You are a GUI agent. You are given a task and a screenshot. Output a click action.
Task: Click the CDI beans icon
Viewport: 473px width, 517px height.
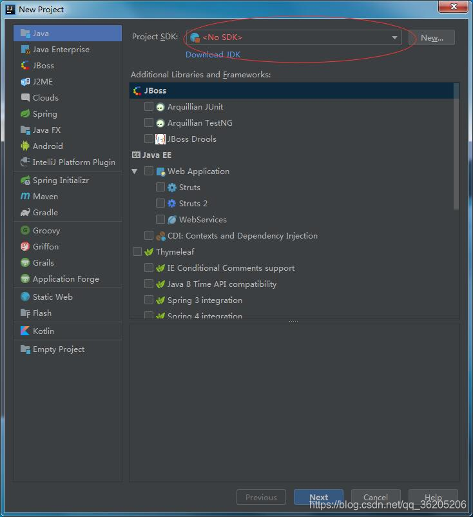pos(160,236)
